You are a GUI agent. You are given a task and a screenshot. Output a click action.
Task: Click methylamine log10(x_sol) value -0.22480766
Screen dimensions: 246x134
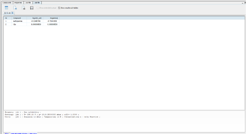pyautogui.click(x=35, y=21)
